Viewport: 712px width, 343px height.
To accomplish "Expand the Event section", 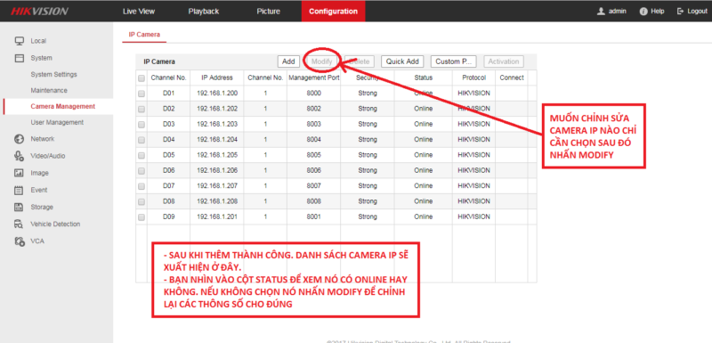I will (x=38, y=190).
